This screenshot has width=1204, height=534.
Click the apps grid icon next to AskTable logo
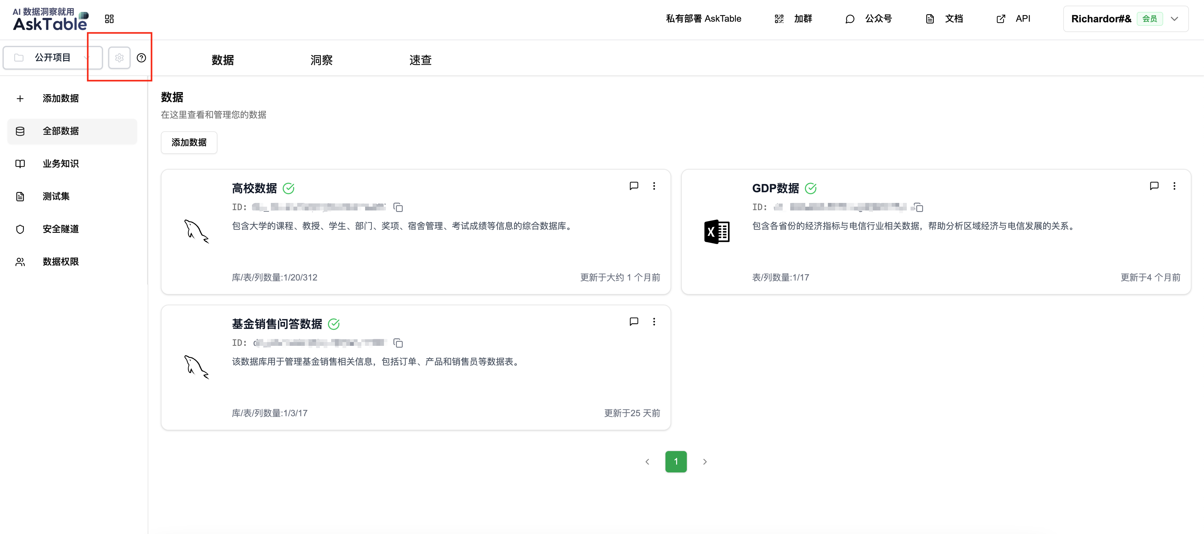coord(109,19)
